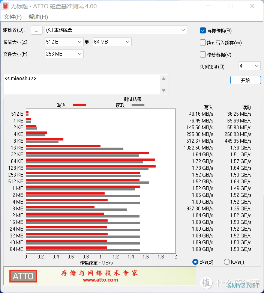Click the 1.05 GB/s write value

tap(202, 195)
